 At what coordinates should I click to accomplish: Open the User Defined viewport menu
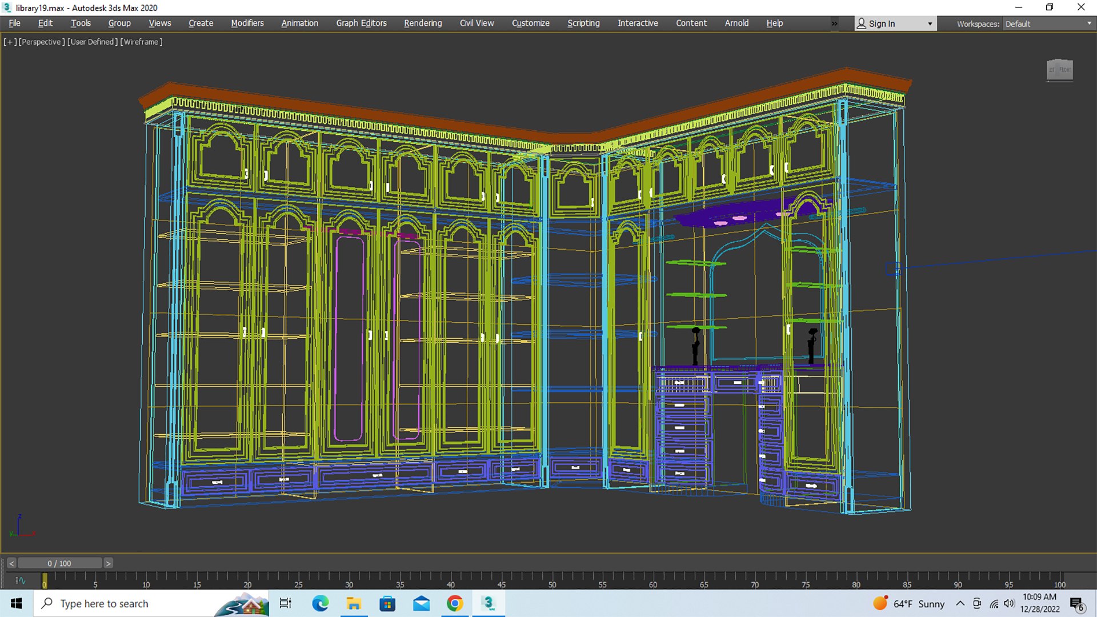(x=93, y=42)
